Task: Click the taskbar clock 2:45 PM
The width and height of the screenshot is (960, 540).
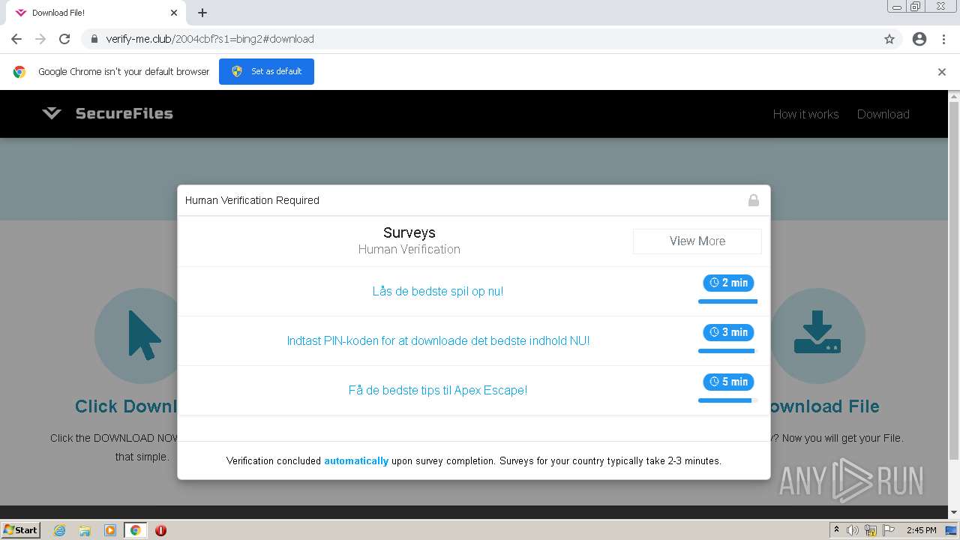Action: [921, 530]
